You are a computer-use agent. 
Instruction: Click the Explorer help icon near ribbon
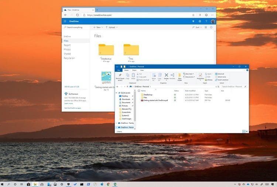[247, 70]
